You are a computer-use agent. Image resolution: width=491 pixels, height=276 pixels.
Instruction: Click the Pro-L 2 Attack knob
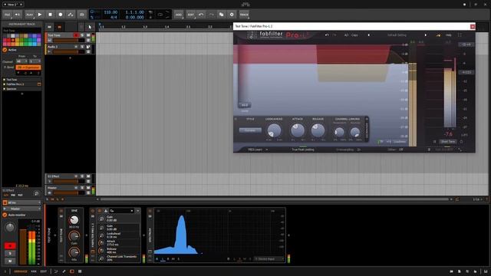coord(297,130)
